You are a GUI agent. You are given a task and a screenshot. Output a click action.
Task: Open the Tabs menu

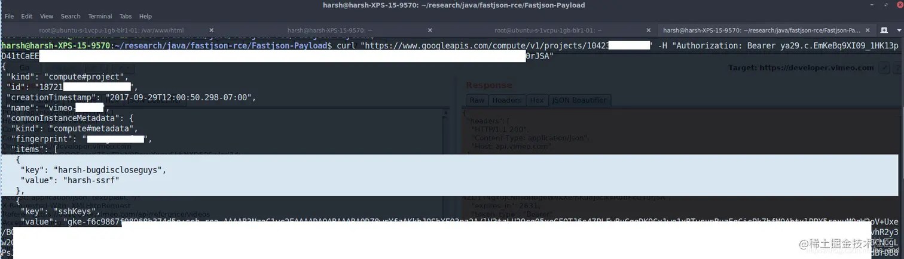[x=126, y=16]
